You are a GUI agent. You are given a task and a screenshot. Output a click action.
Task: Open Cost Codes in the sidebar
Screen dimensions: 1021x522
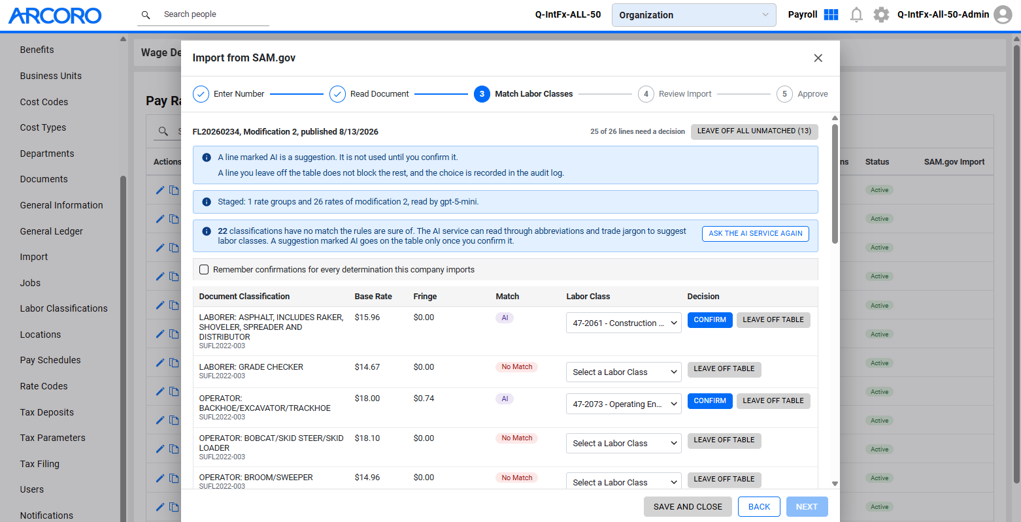pyautogui.click(x=44, y=102)
